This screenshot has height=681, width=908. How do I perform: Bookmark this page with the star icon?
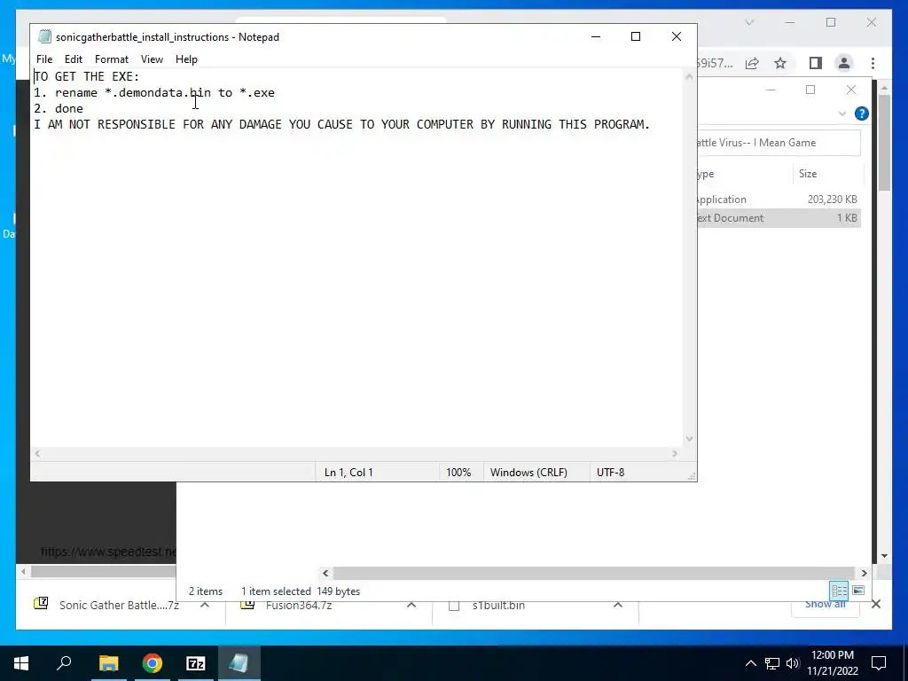(780, 63)
